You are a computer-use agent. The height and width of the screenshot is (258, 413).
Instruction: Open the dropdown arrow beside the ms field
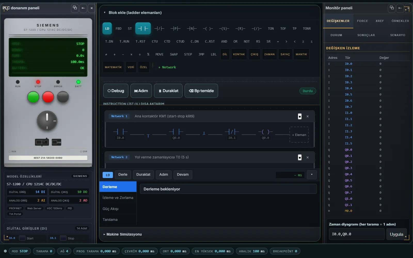click(312, 175)
